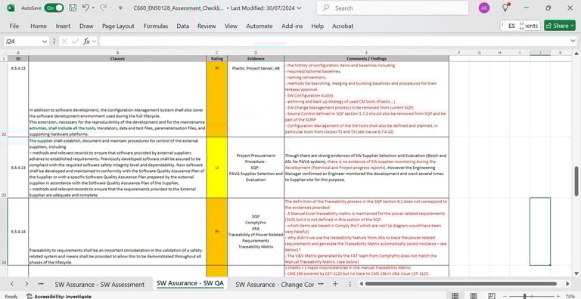Select the Clauses header cell
581x299 pixels.
coord(117,58)
